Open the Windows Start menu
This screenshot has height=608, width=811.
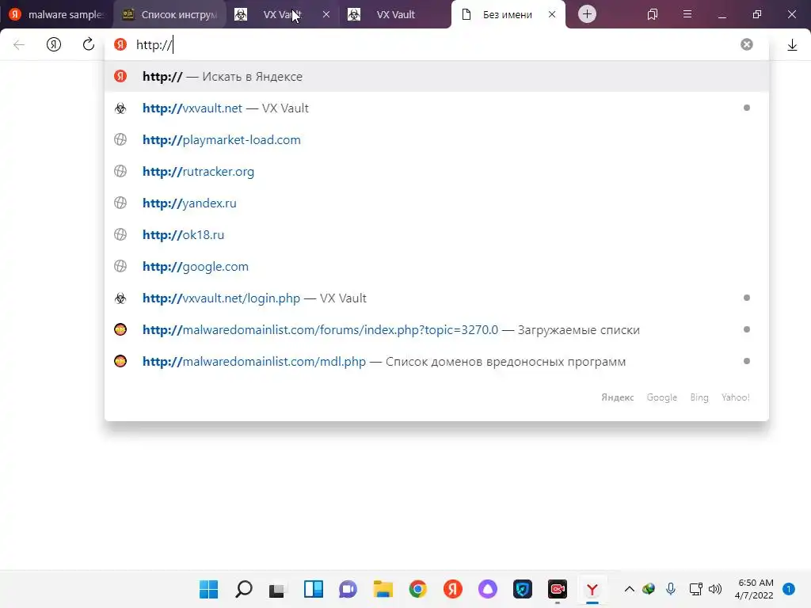click(x=209, y=589)
